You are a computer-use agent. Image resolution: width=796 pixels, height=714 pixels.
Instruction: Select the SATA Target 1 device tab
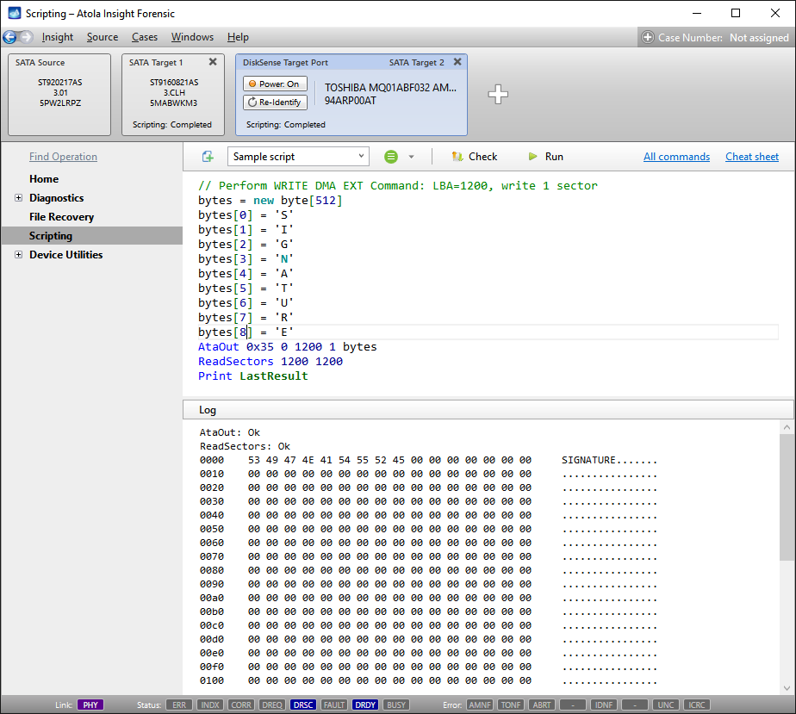coord(173,95)
